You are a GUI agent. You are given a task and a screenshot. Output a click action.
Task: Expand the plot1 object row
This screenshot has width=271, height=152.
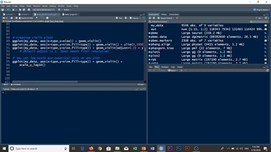(149, 52)
